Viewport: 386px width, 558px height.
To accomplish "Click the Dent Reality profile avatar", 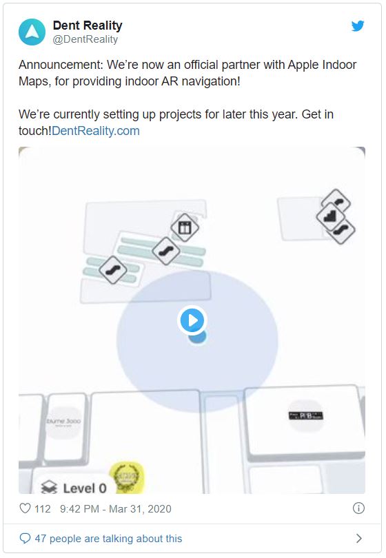I will pyautogui.click(x=32, y=32).
